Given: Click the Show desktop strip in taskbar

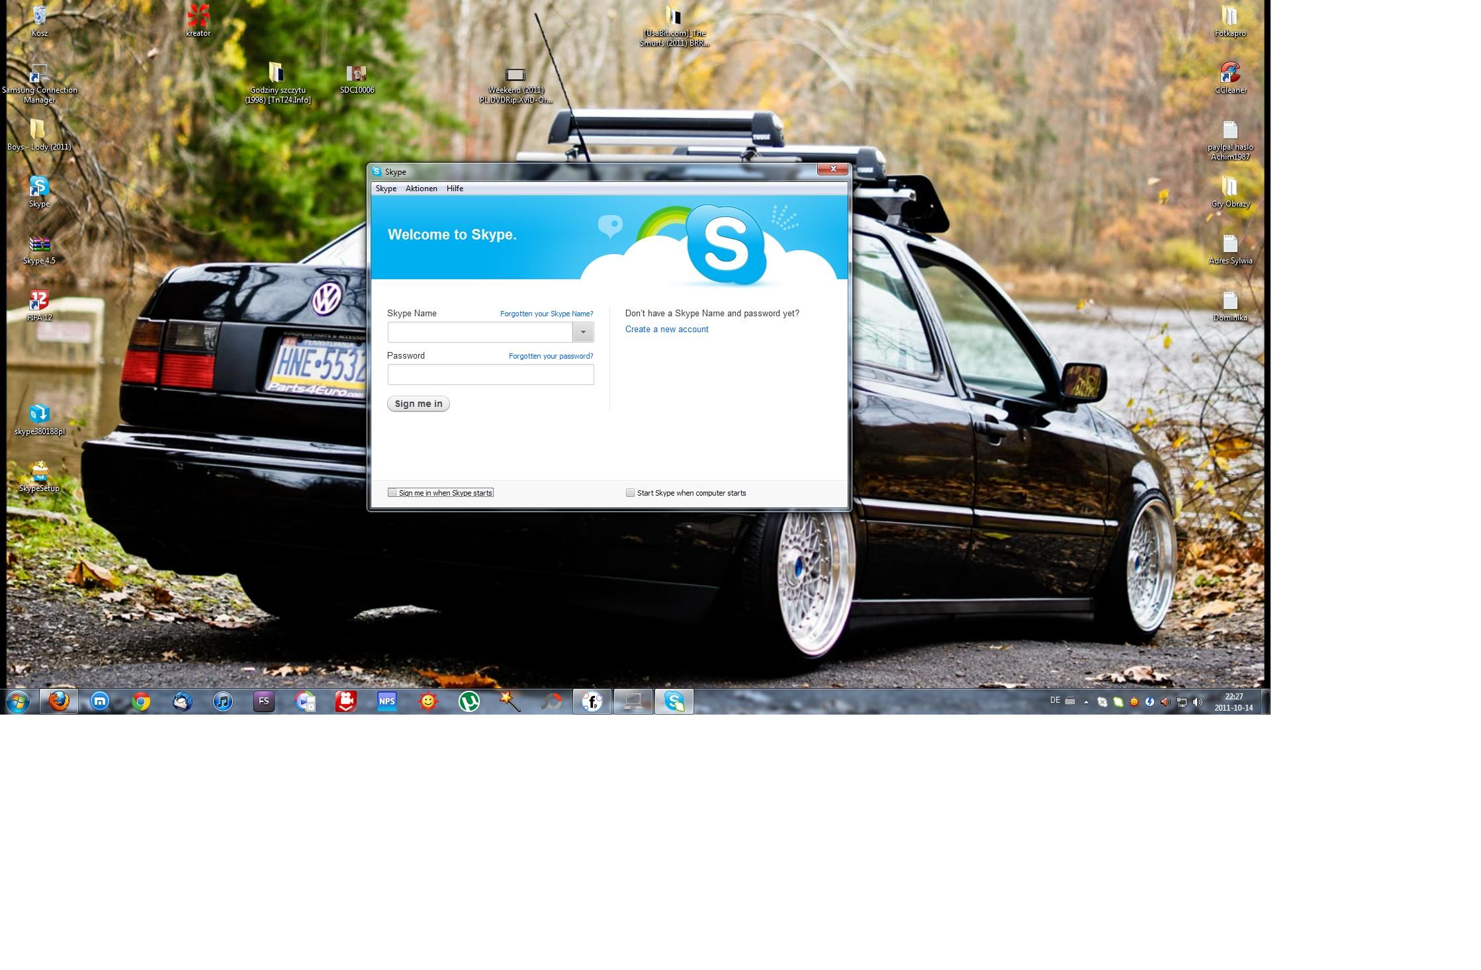Looking at the screenshot, I should (1265, 701).
